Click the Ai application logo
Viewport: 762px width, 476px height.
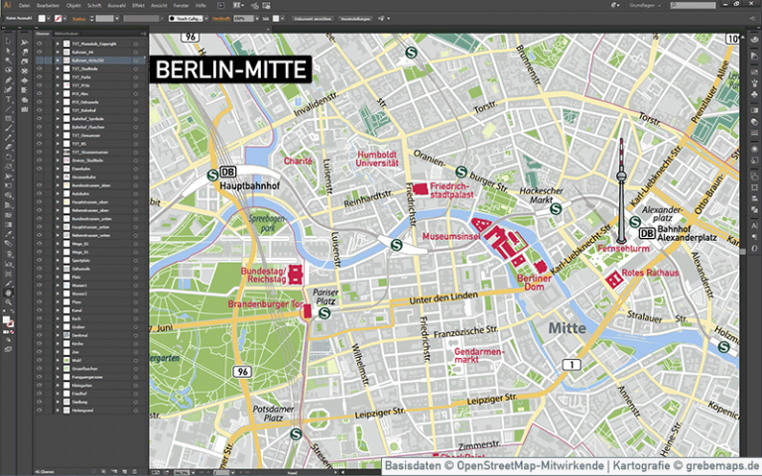tap(7, 5)
